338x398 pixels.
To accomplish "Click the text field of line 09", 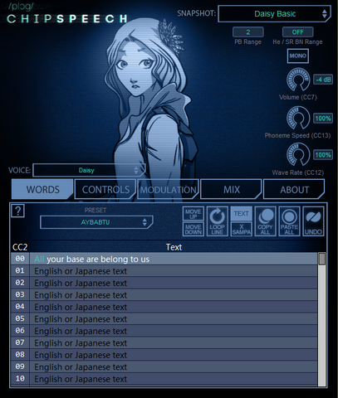I will click(174, 367).
